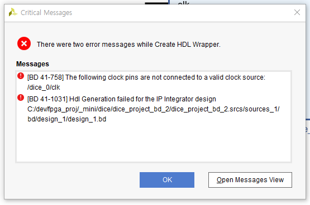
Task: Click the Vivado logo in title bar
Action: pos(13,12)
